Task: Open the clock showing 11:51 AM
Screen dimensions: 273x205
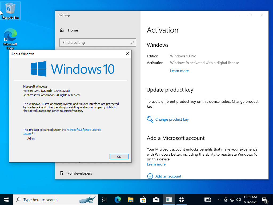Action: pyautogui.click(x=250, y=200)
